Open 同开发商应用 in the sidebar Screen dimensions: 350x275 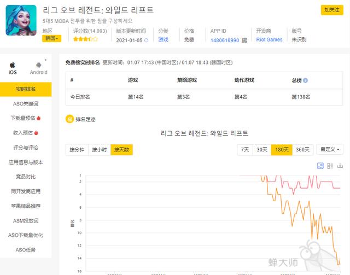26,191
